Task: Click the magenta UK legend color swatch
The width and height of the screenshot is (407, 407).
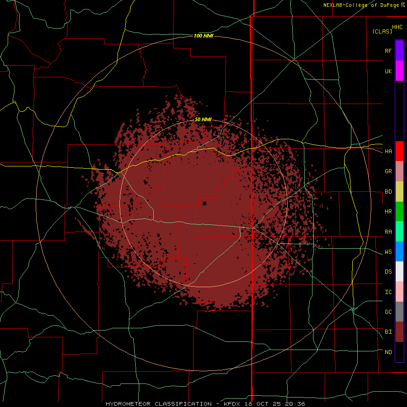Action: [x=399, y=71]
